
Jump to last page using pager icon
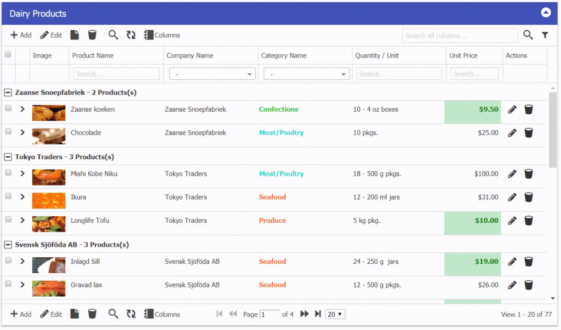[318, 314]
